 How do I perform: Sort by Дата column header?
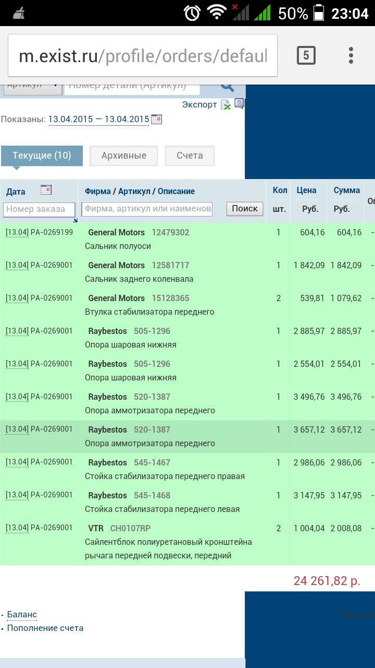tap(16, 192)
